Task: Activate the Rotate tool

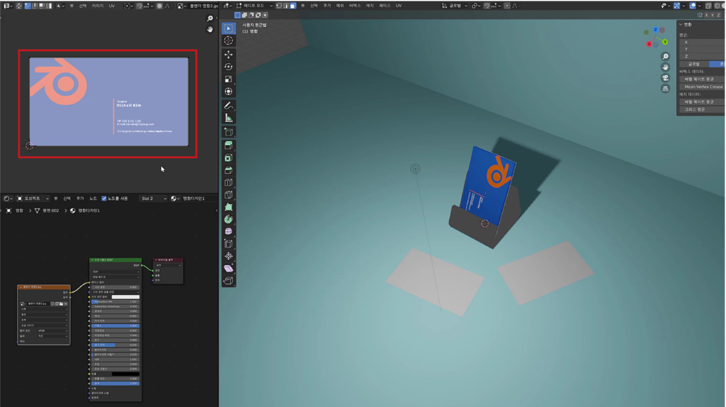Action: (228, 67)
